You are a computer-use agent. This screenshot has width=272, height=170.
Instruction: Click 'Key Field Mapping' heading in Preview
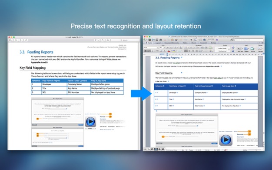33,68
